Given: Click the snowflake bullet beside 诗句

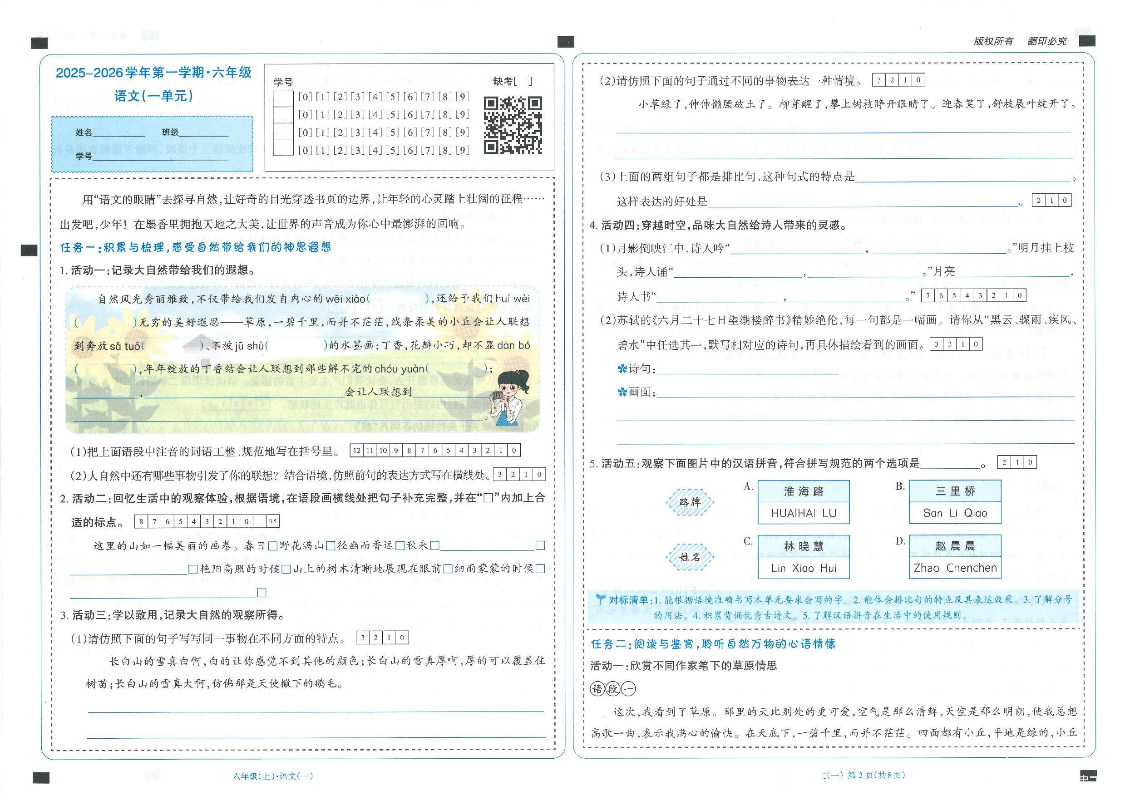Looking at the screenshot, I should tap(622, 369).
